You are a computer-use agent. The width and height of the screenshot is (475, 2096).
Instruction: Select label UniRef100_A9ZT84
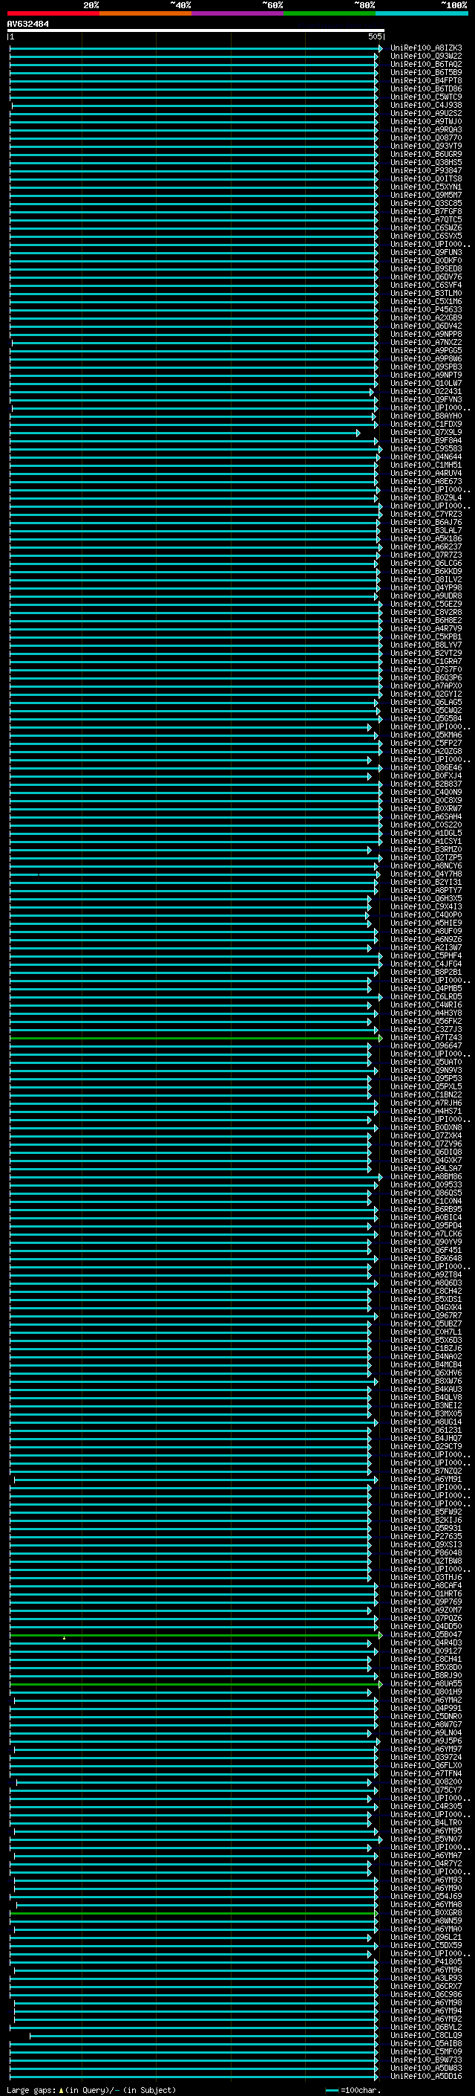[426, 1274]
